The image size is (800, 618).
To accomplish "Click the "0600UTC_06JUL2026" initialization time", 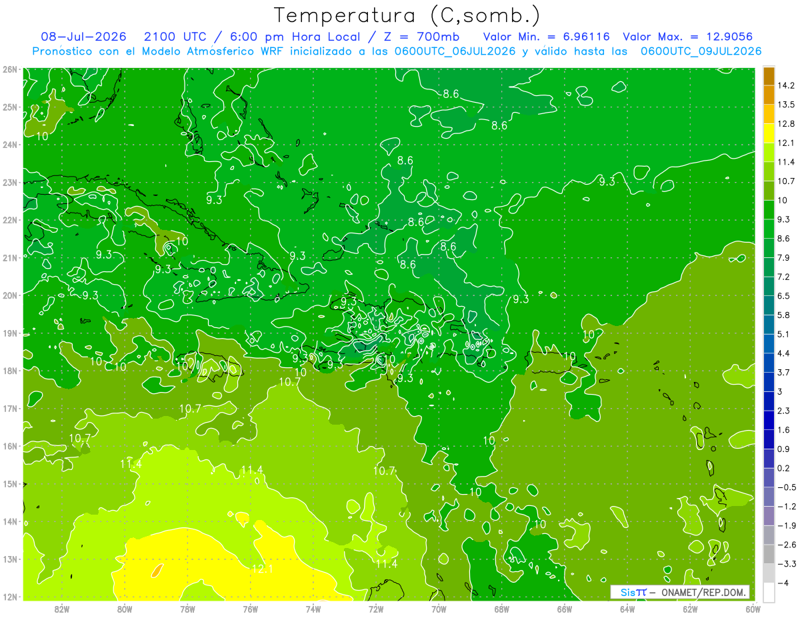I will click(x=455, y=51).
